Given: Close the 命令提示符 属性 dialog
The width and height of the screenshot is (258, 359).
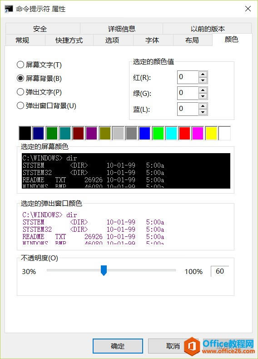Looking at the screenshot, I should [x=248, y=9].
